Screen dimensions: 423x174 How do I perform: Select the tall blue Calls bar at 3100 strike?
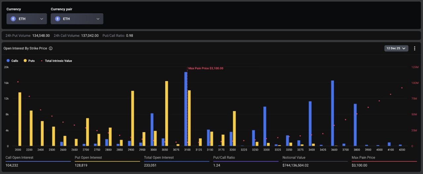186,109
